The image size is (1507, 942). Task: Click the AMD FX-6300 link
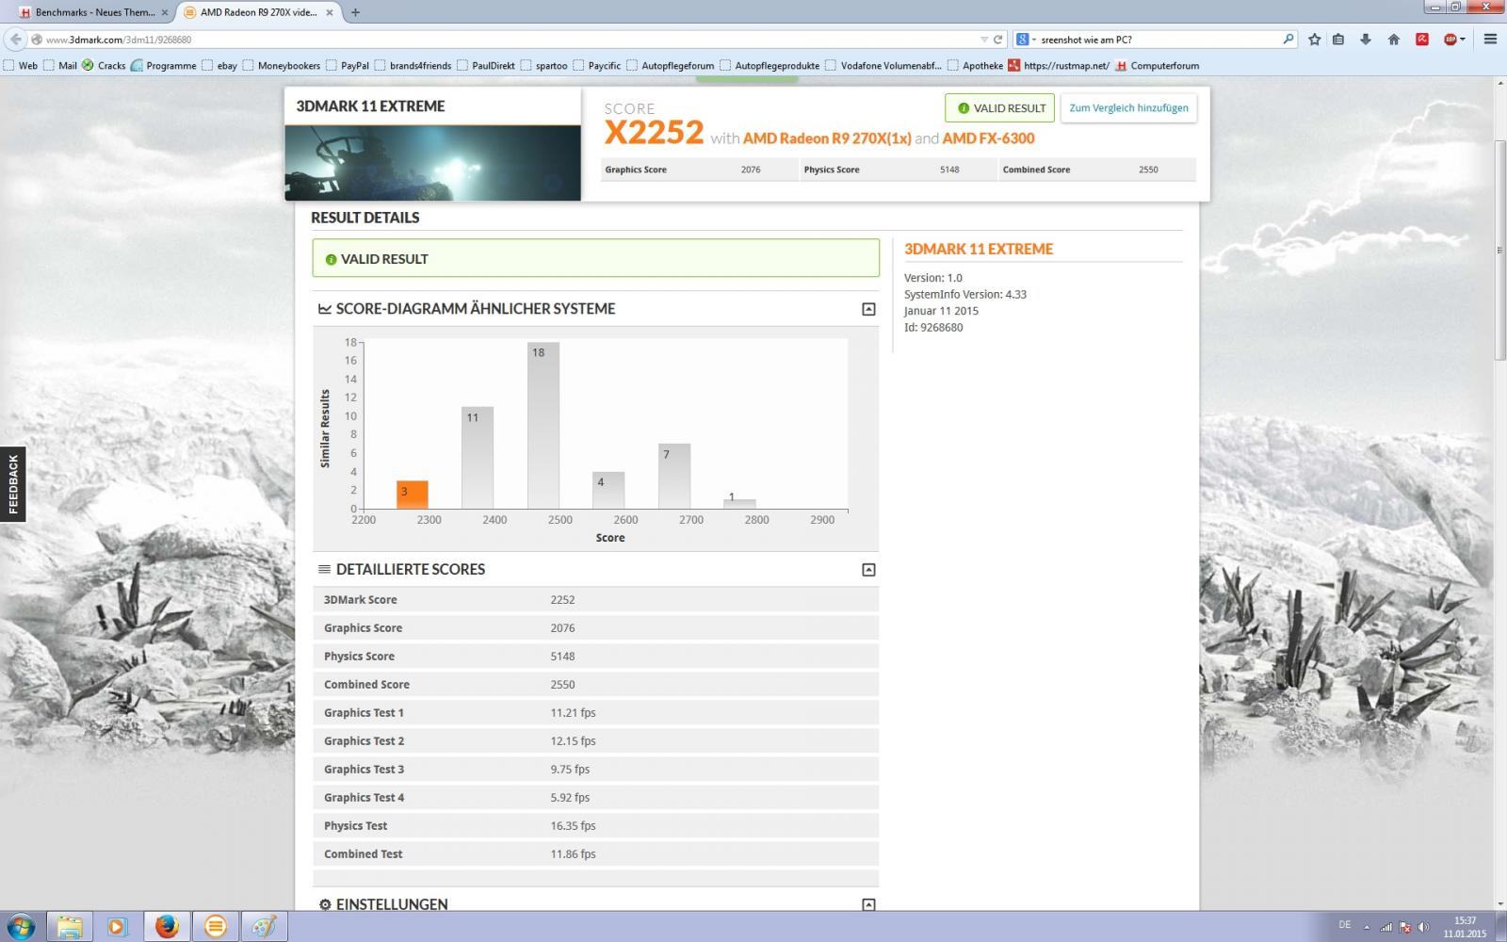pos(988,138)
